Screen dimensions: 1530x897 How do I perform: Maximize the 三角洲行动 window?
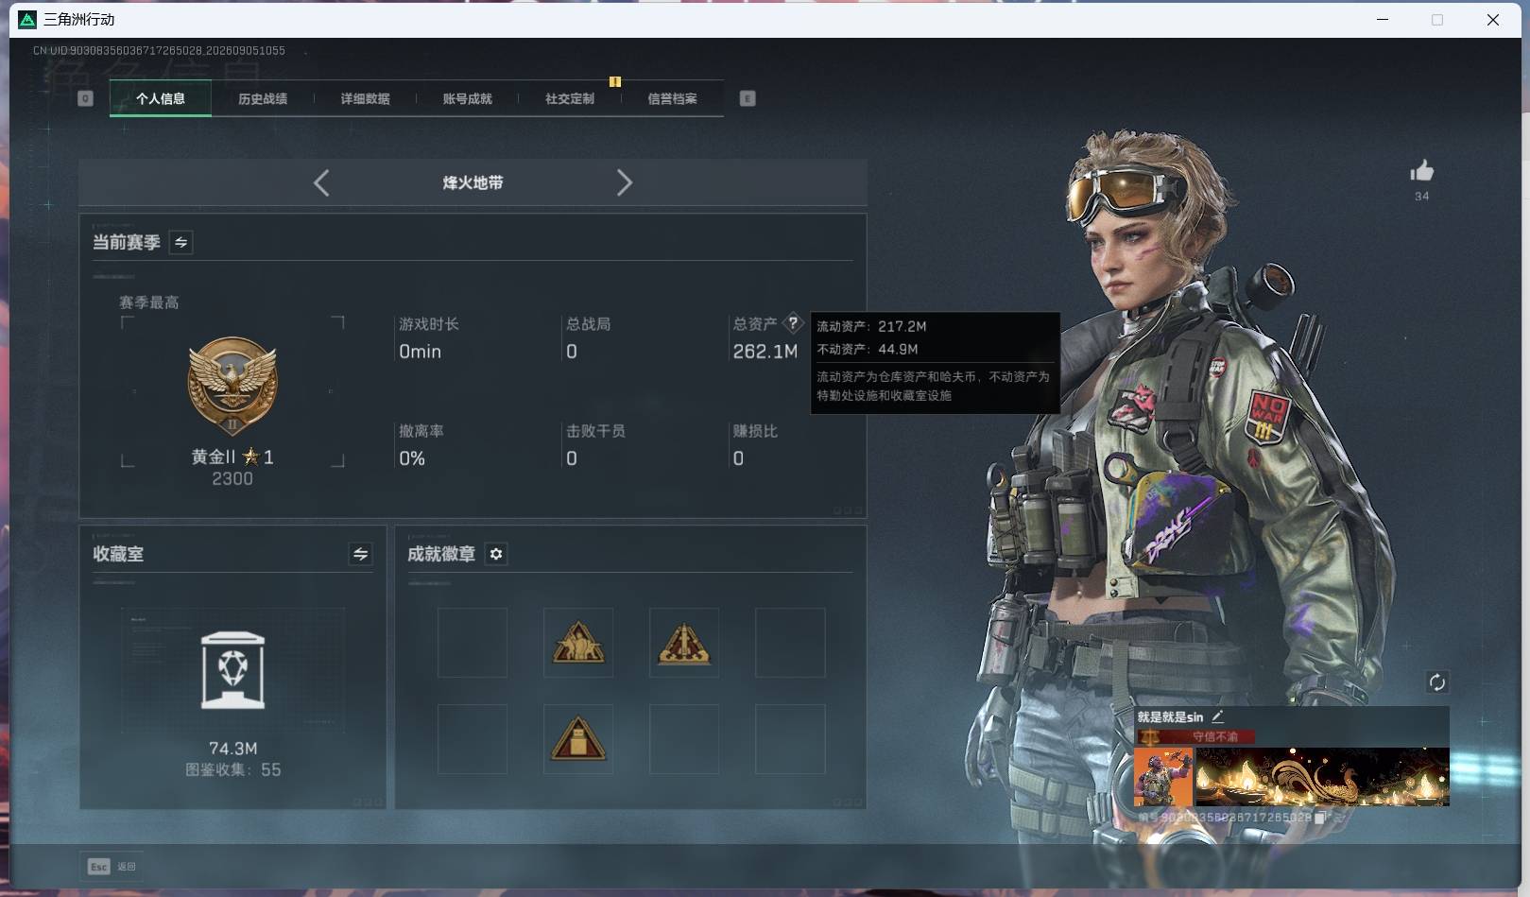click(1437, 20)
